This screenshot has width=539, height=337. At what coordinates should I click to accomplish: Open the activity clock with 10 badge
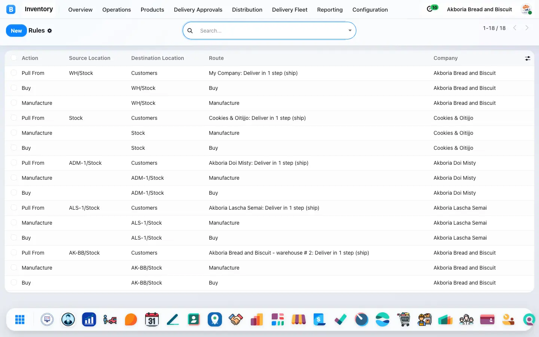[432, 8]
